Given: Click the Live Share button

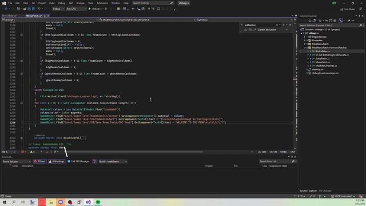Looking at the screenshot, I should click(348, 9).
